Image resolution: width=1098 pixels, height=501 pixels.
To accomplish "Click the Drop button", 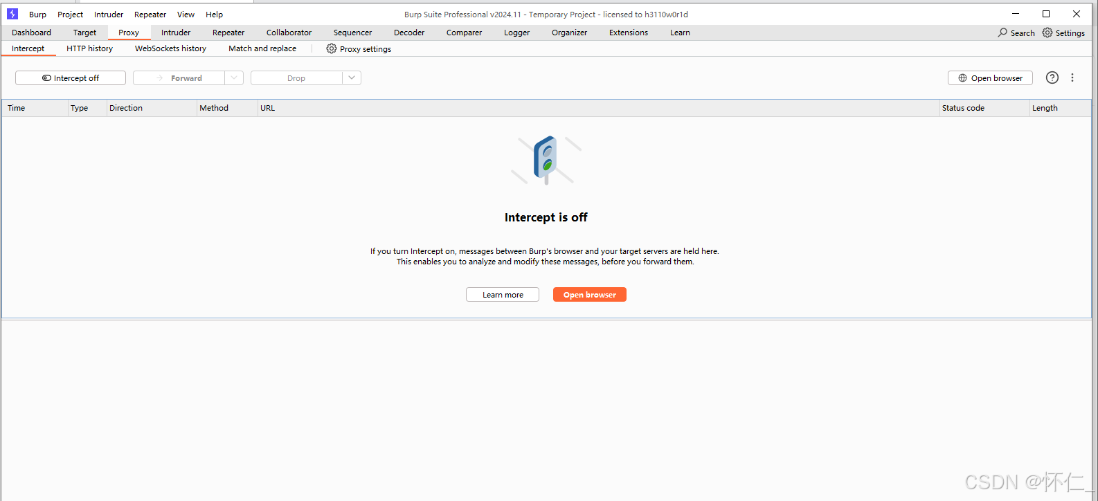I will coord(296,78).
